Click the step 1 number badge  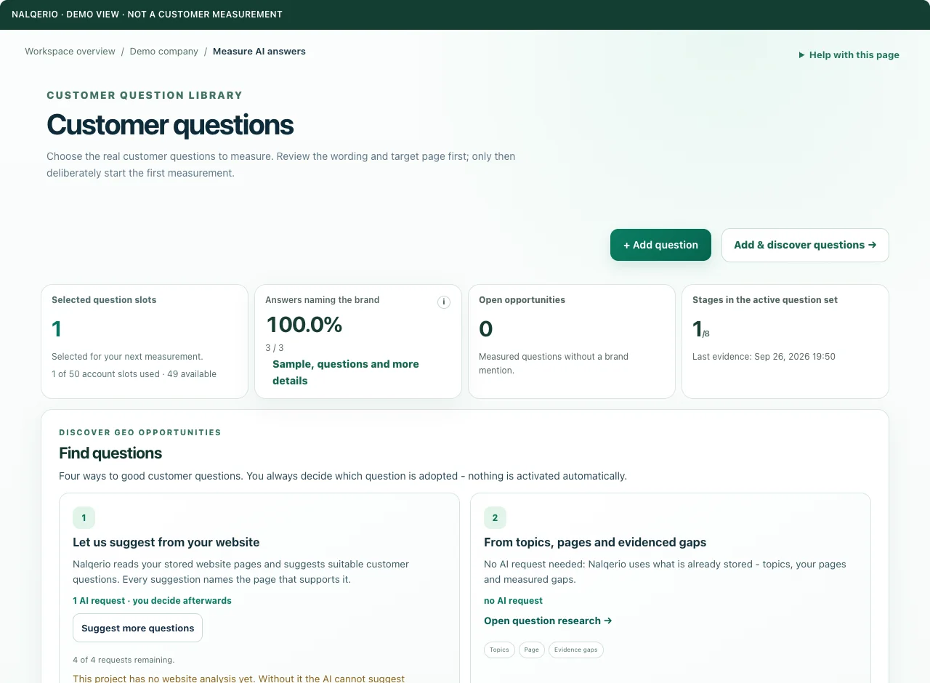84,518
